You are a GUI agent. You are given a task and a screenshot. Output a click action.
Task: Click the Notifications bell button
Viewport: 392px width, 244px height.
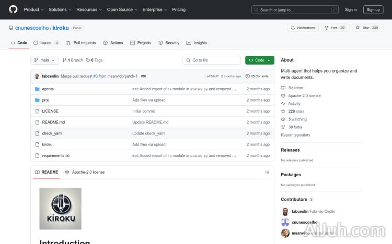tap(303, 28)
